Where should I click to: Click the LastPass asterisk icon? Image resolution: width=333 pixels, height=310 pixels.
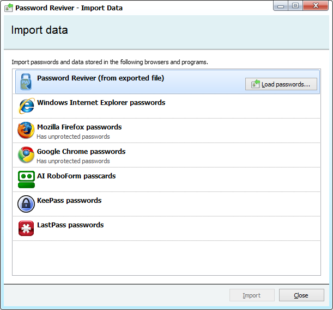point(26,228)
